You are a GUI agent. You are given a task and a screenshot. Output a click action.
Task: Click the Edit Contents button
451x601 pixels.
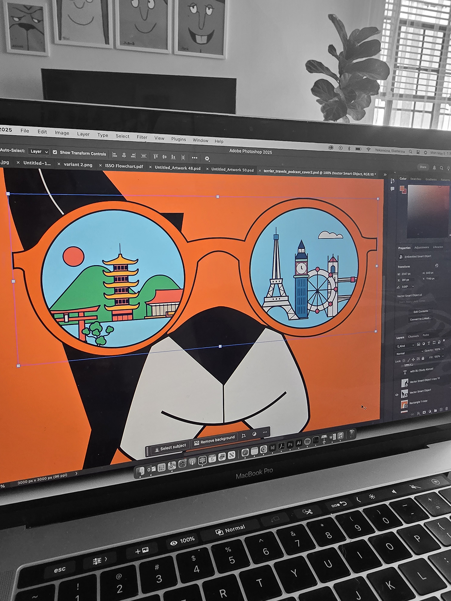[x=421, y=311]
